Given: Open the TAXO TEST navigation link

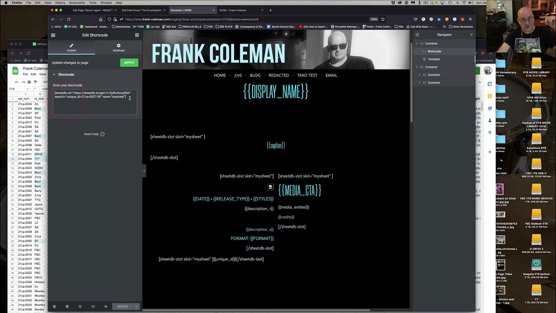Looking at the screenshot, I should click(x=308, y=75).
